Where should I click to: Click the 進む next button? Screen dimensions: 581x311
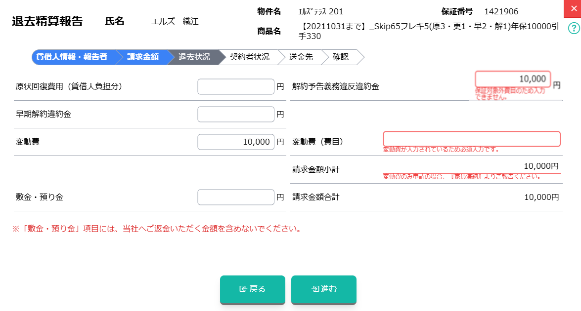(324, 289)
